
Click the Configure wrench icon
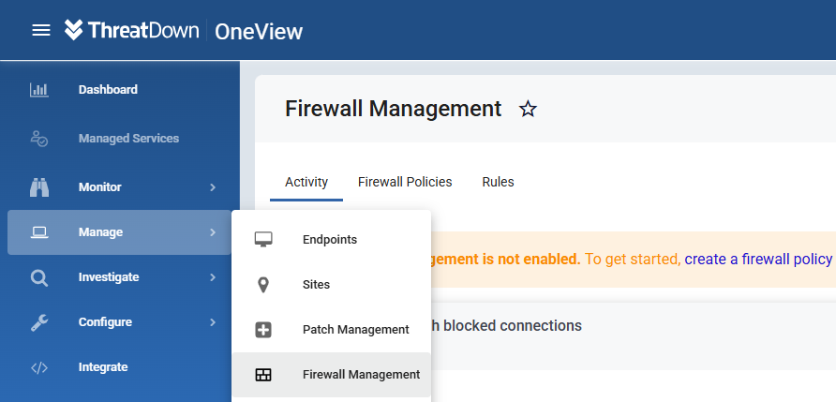coord(39,322)
